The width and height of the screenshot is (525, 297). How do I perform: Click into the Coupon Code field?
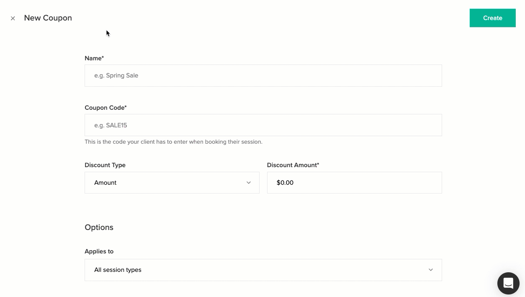point(263,125)
